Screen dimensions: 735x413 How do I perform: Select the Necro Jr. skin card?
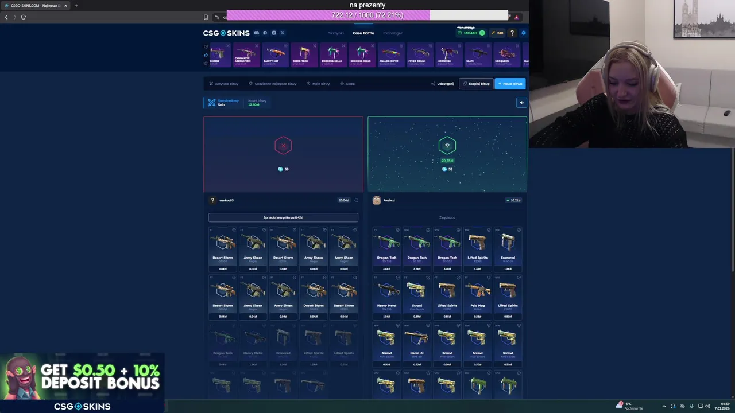[417, 345]
